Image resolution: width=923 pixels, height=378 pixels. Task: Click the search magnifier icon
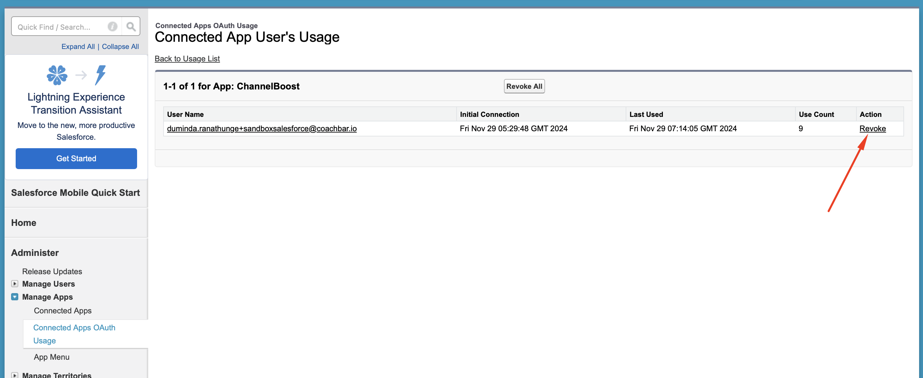point(131,26)
